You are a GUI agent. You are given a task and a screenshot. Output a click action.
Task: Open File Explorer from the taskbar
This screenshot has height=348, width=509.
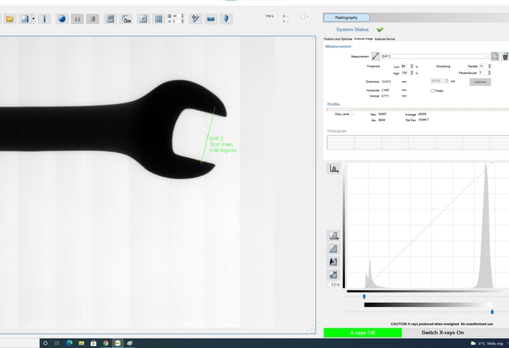pyautogui.click(x=82, y=343)
